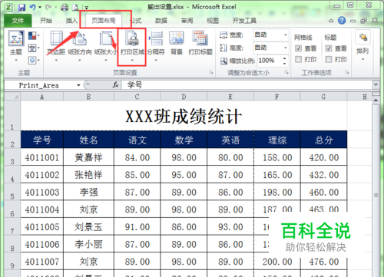
Task: Click the Redo icon in quick access toolbar
Action: [x=48, y=7]
